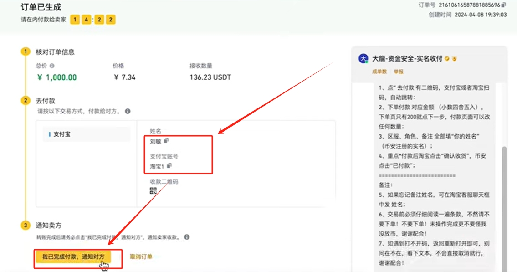
Task: Click 我已完成付款，通知对方 button
Action: (x=73, y=257)
